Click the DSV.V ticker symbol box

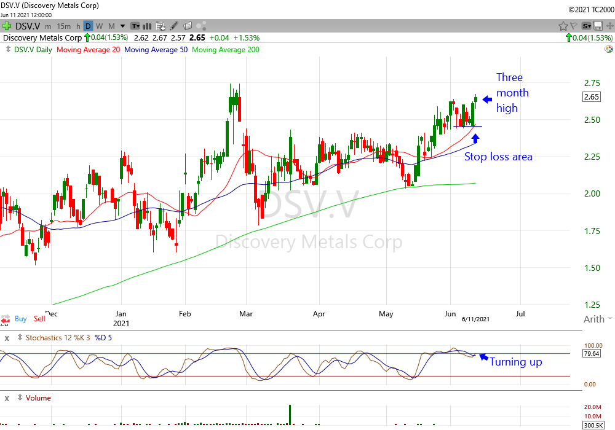(x=28, y=26)
